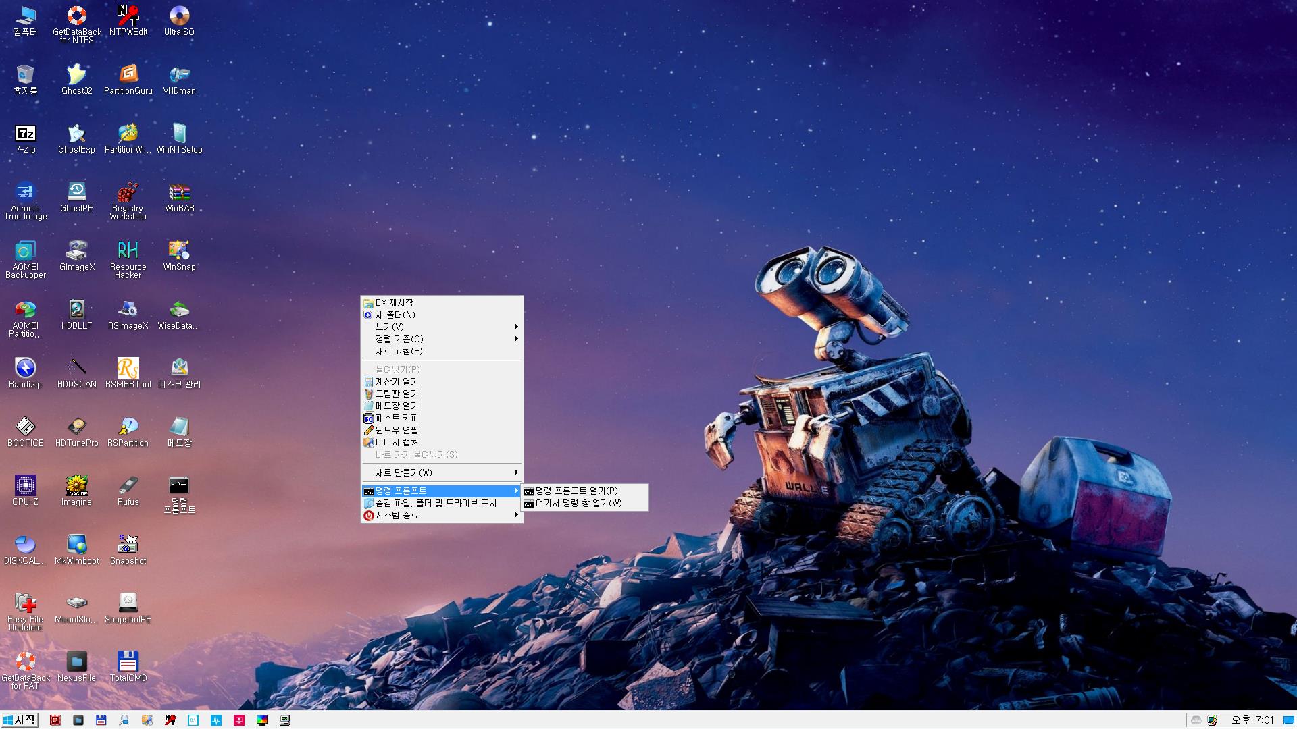Select the Easy File Undelete icon
Image resolution: width=1297 pixels, height=729 pixels.
point(26,612)
